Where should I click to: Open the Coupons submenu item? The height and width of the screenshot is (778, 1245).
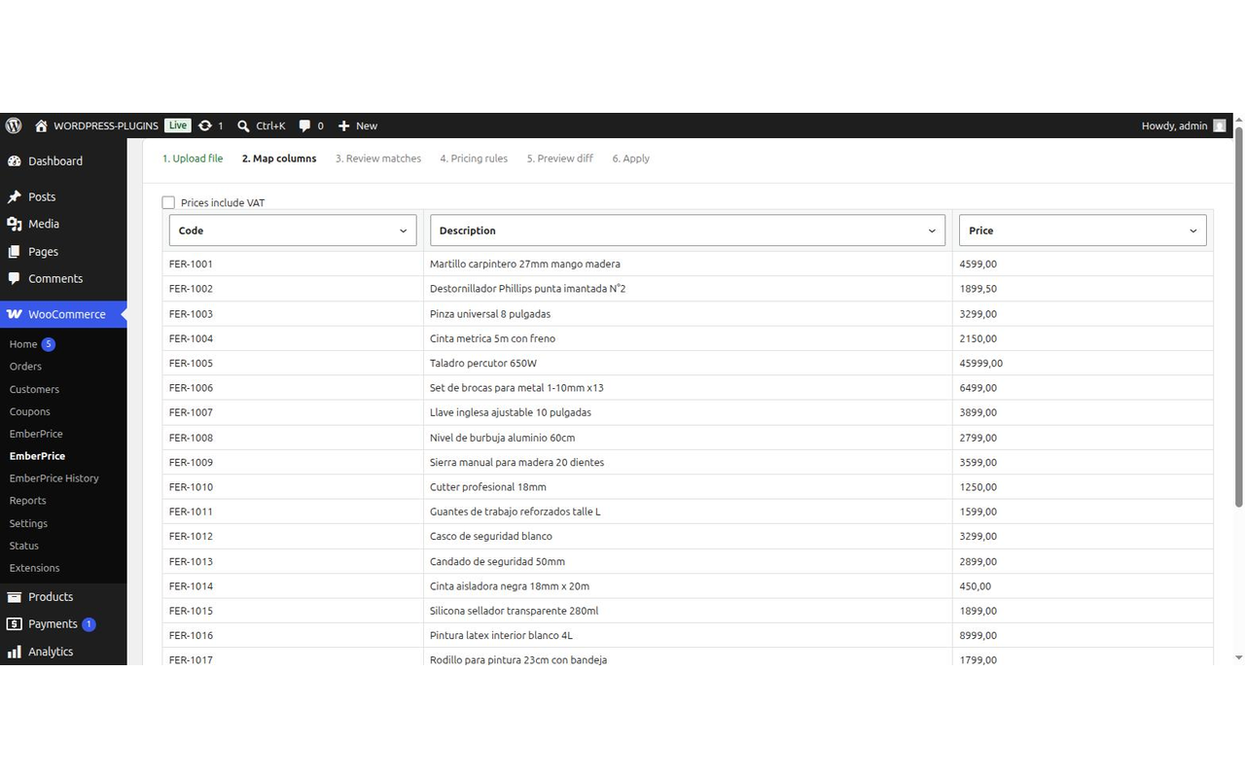tap(30, 411)
